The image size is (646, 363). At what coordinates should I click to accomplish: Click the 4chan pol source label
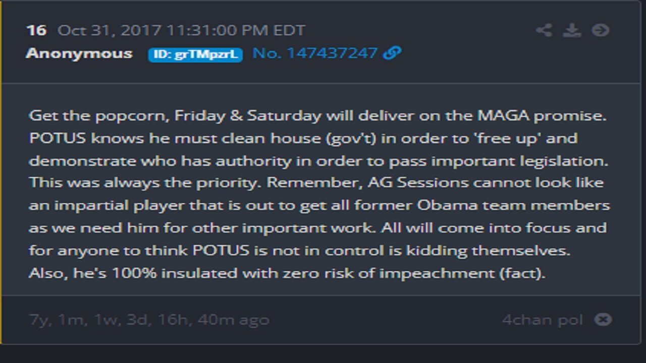(542, 320)
